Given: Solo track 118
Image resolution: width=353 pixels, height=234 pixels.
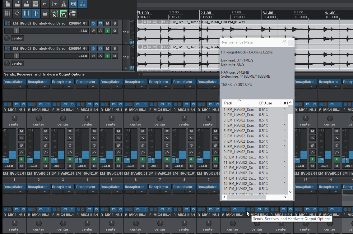Looking at the screenshot, I should (x=115, y=23).
